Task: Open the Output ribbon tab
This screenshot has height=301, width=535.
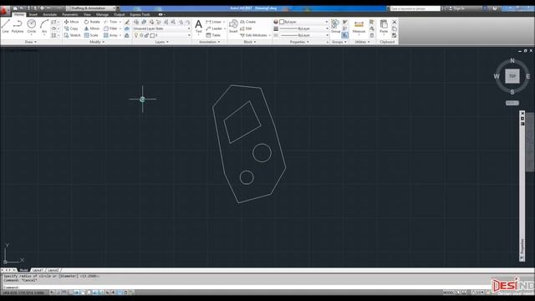Action: (119, 15)
